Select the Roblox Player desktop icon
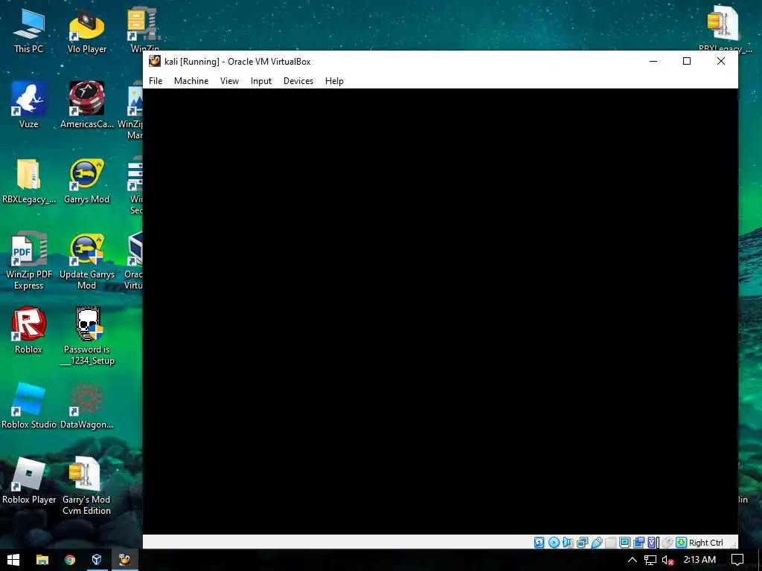The image size is (762, 571). click(x=29, y=481)
